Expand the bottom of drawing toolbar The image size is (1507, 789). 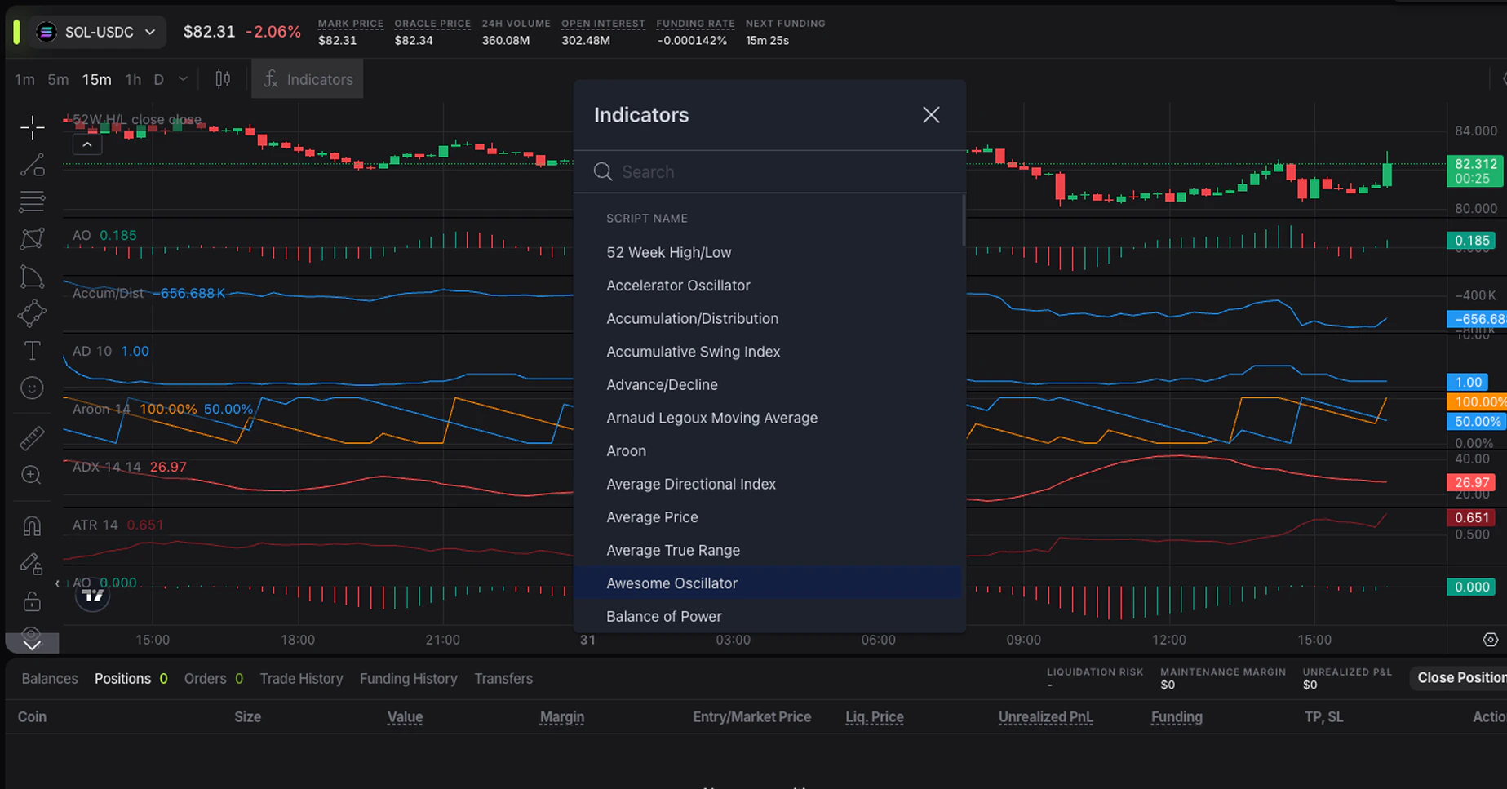[32, 644]
